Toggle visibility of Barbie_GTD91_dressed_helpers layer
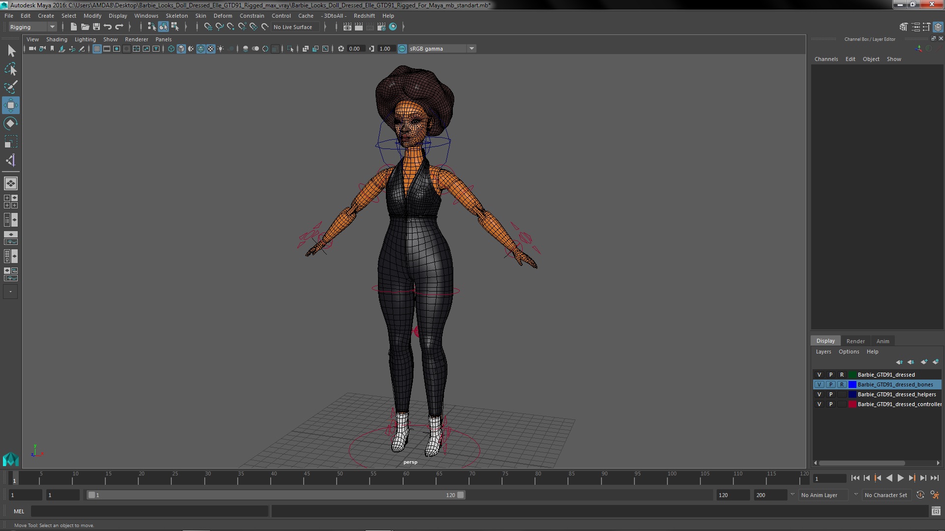This screenshot has width=945, height=531. click(819, 394)
